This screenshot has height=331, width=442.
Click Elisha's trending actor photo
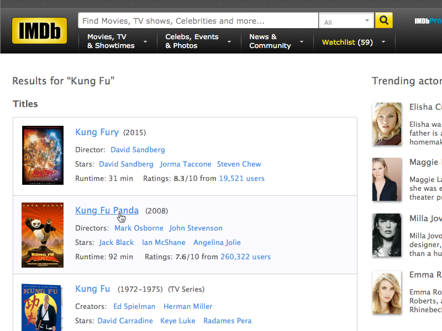387,124
